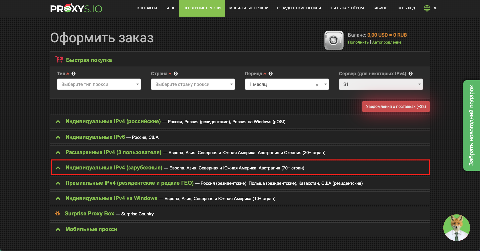
Task: Open the Период dropdown arrow
Action: point(326,85)
